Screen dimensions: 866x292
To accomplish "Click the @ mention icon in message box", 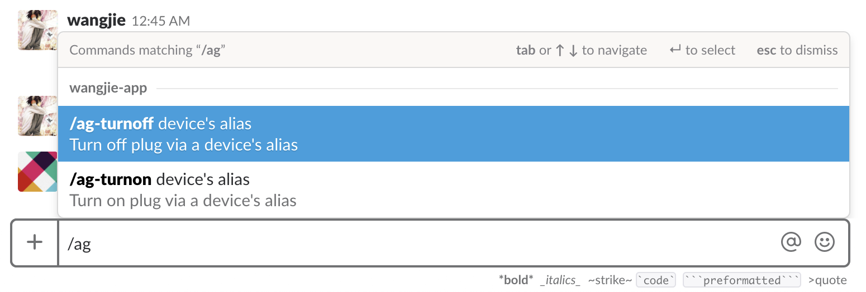I will [x=791, y=242].
